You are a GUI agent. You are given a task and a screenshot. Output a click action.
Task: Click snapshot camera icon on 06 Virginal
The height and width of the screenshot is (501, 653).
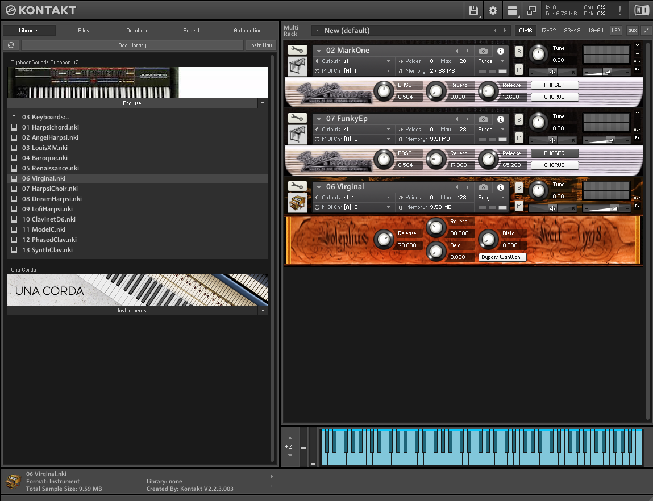pyautogui.click(x=483, y=187)
